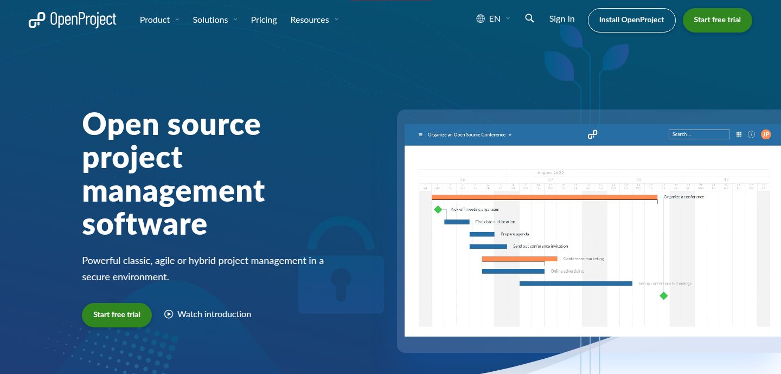Click the 'Organize a conference' Gantt label
Image resolution: width=781 pixels, height=374 pixels.
[x=683, y=197]
